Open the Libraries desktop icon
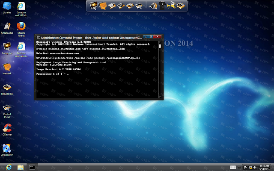Viewport: 274px width, 171px height. pos(7,8)
